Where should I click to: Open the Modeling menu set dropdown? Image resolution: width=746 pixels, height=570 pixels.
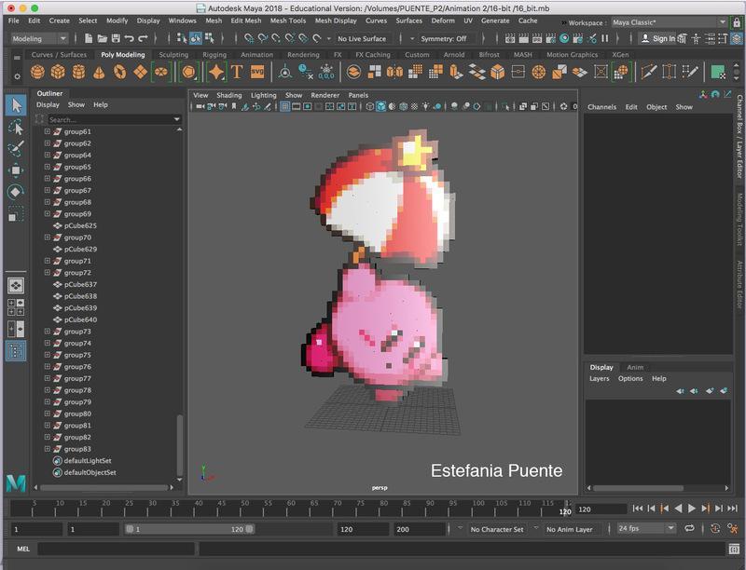(37, 38)
